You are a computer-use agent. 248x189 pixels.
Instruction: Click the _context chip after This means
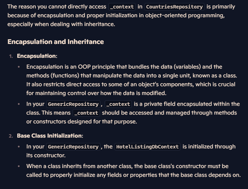click(86, 113)
